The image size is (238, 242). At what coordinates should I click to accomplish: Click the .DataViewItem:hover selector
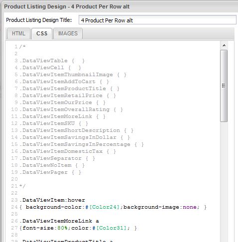(52, 200)
